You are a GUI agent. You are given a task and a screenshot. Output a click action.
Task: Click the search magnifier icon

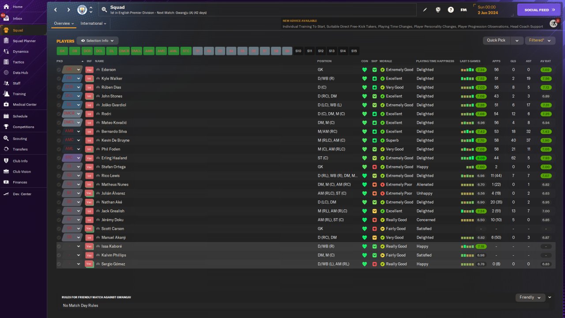click(x=104, y=9)
